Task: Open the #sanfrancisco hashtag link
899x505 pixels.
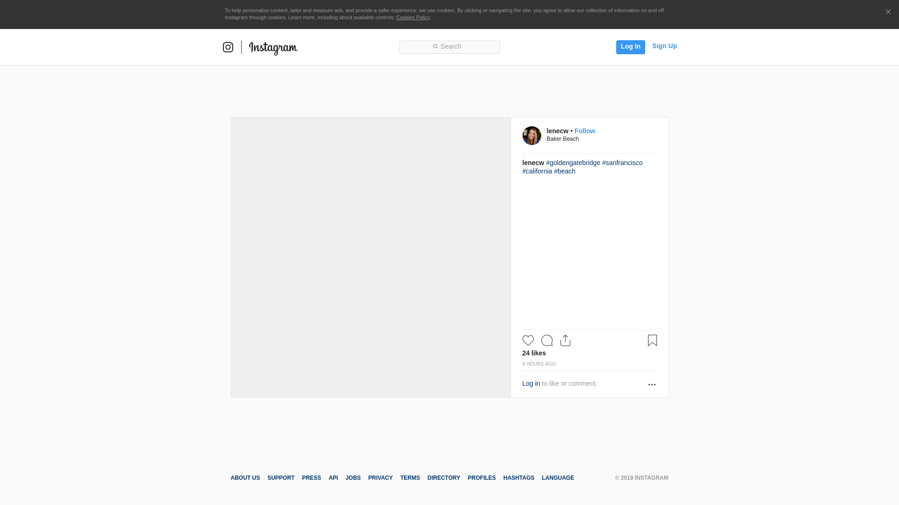Action: (x=622, y=163)
